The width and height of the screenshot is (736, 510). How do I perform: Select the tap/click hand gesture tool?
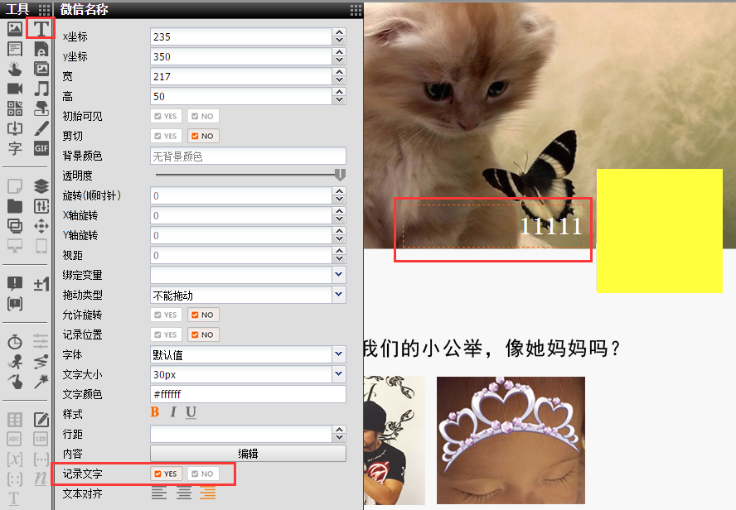click(x=15, y=69)
